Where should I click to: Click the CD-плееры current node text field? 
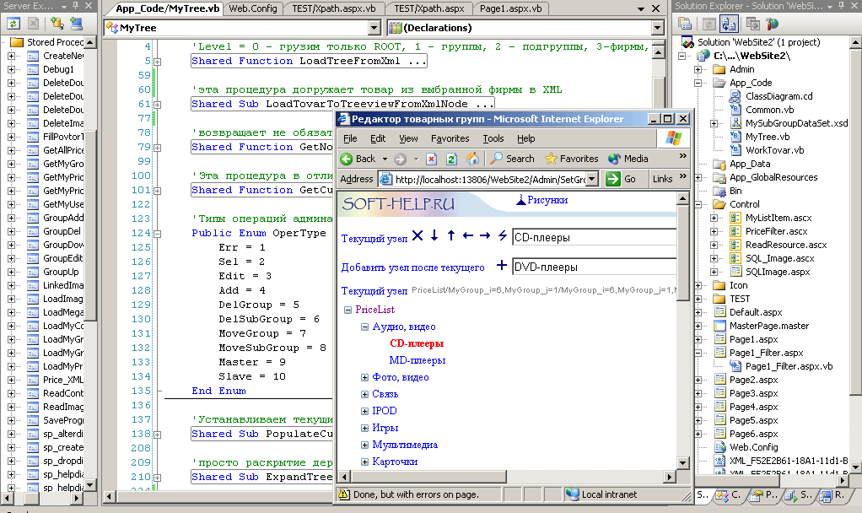595,237
